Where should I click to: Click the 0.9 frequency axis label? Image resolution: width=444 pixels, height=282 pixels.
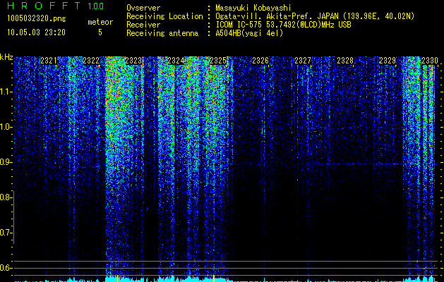coord(6,162)
